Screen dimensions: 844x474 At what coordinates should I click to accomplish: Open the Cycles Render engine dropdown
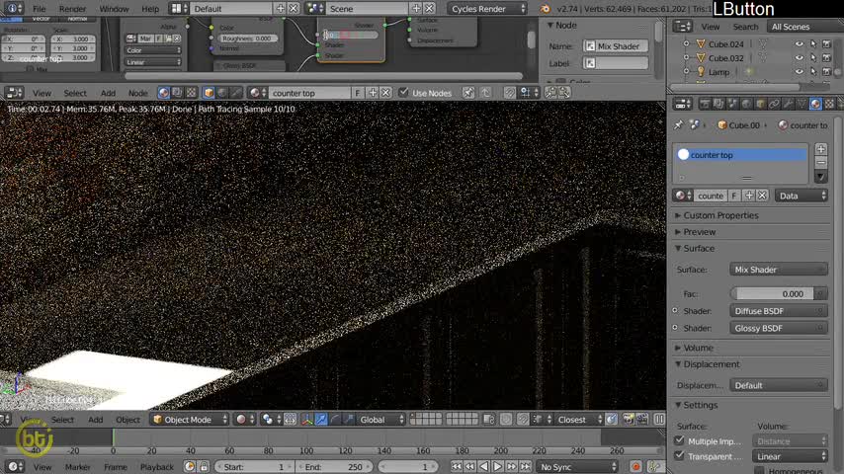tap(487, 9)
